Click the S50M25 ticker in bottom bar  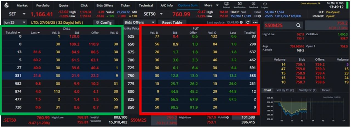click(x=138, y=120)
